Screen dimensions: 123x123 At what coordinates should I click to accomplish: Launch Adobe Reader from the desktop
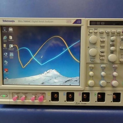point(6,71)
